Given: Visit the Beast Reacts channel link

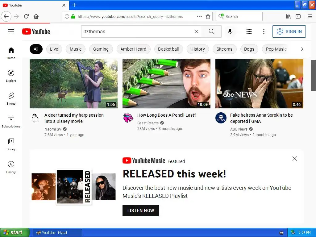Looking at the screenshot, I should [148, 123].
